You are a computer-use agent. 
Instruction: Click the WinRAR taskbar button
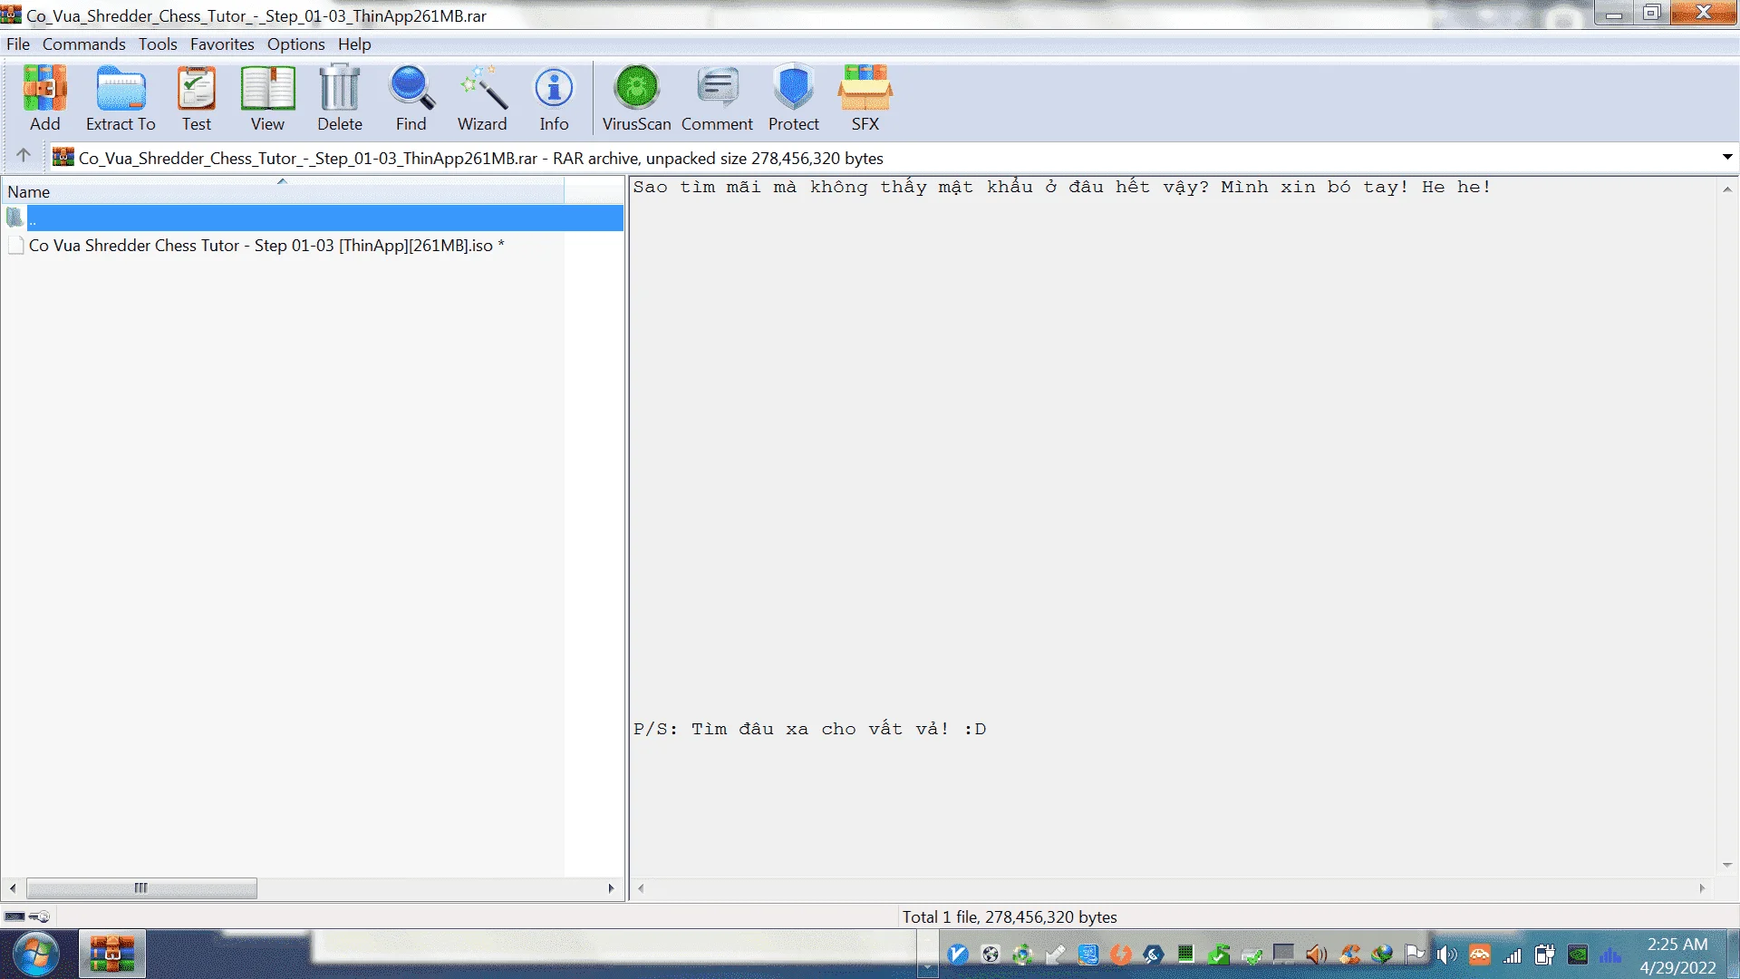112,954
